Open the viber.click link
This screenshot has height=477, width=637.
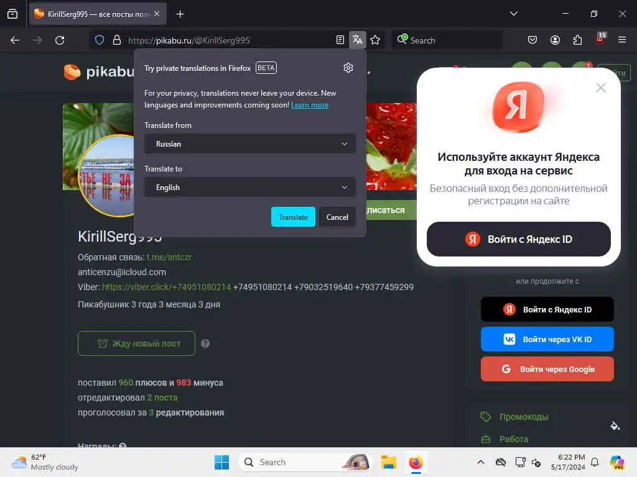pos(167,287)
